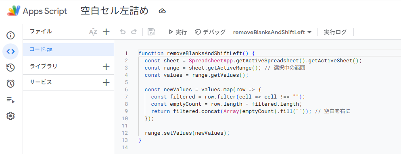This screenshot has width=401, height=154.
Task: Add a library using ライブラリ plus button
Action: 106,67
